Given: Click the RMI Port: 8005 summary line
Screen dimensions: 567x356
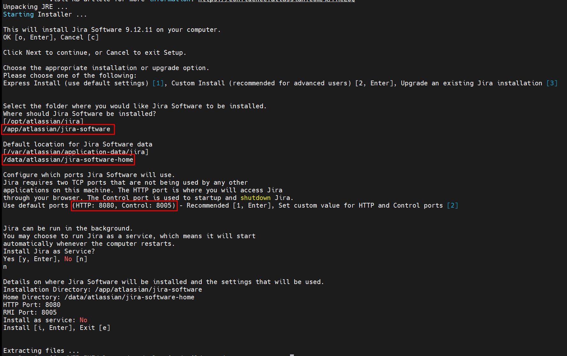Looking at the screenshot, I should tap(30, 313).
